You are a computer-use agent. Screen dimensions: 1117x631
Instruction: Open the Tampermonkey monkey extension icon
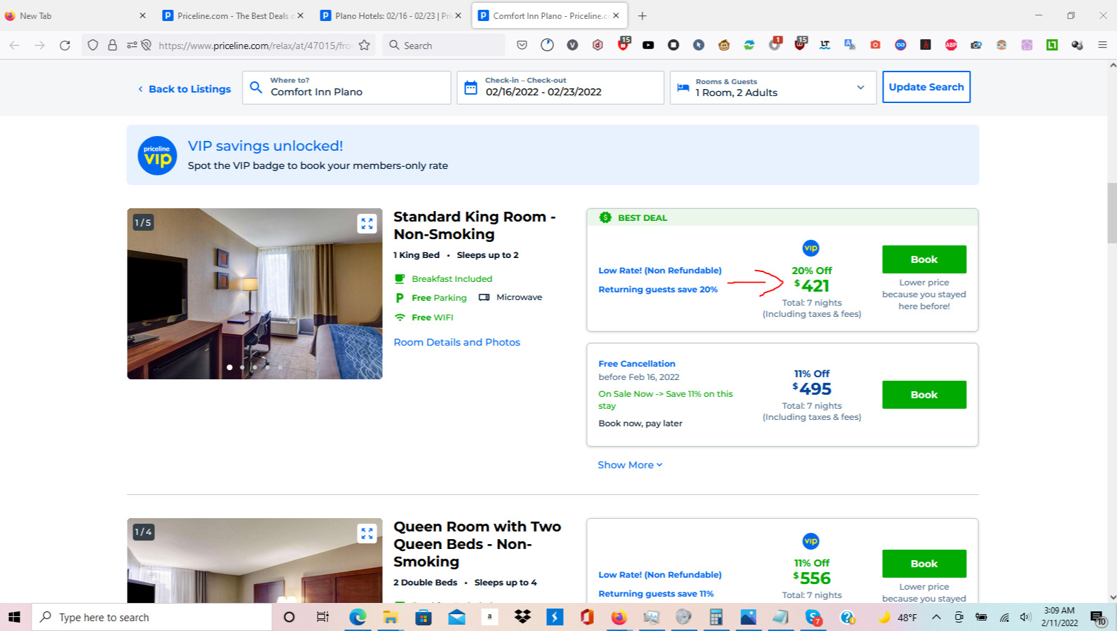click(724, 45)
